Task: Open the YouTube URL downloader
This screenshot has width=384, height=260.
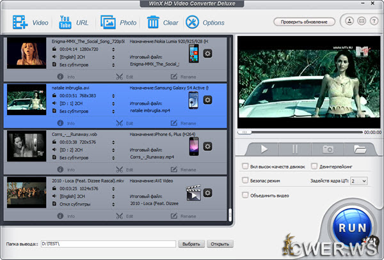Action: 74,22
